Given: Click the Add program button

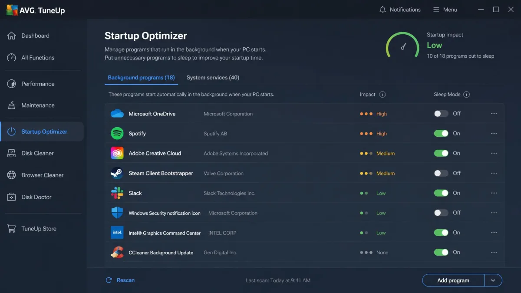Looking at the screenshot, I should (453, 280).
